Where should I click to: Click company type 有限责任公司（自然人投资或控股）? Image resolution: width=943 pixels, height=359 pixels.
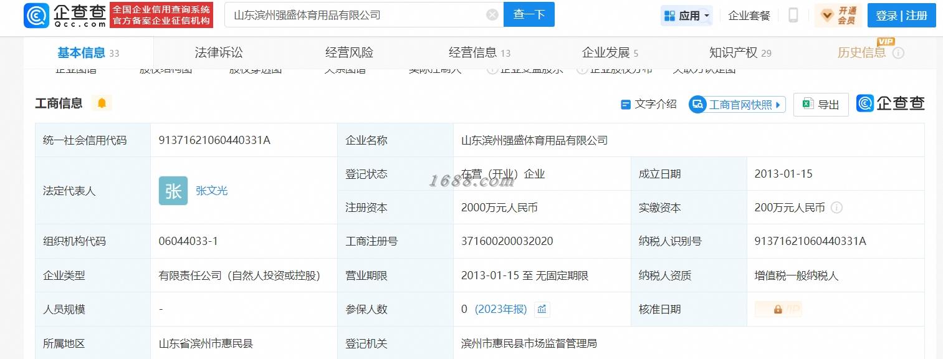coord(240,275)
